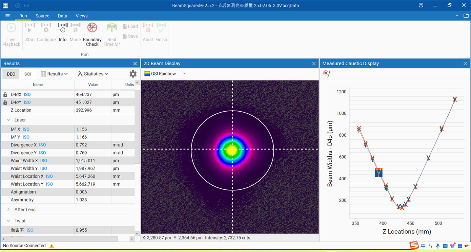The height and width of the screenshot is (252, 471).
Task: Open the OSI Rainbow palette dropdown
Action: click(x=184, y=74)
